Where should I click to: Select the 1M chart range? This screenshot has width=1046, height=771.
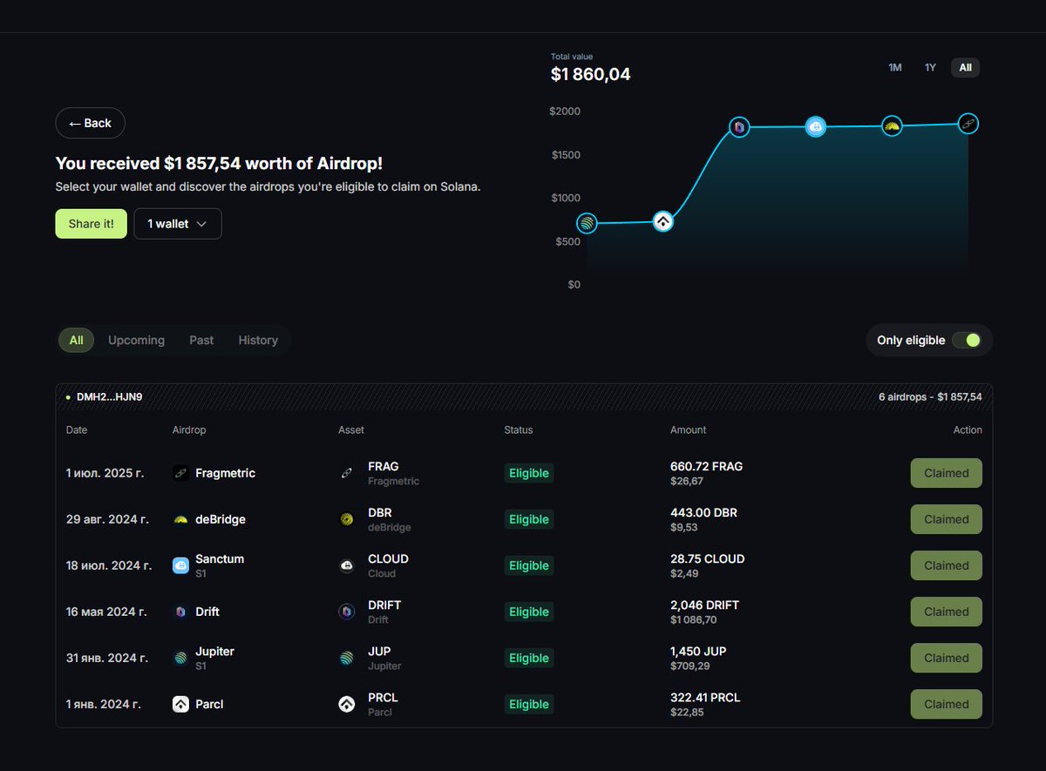894,67
